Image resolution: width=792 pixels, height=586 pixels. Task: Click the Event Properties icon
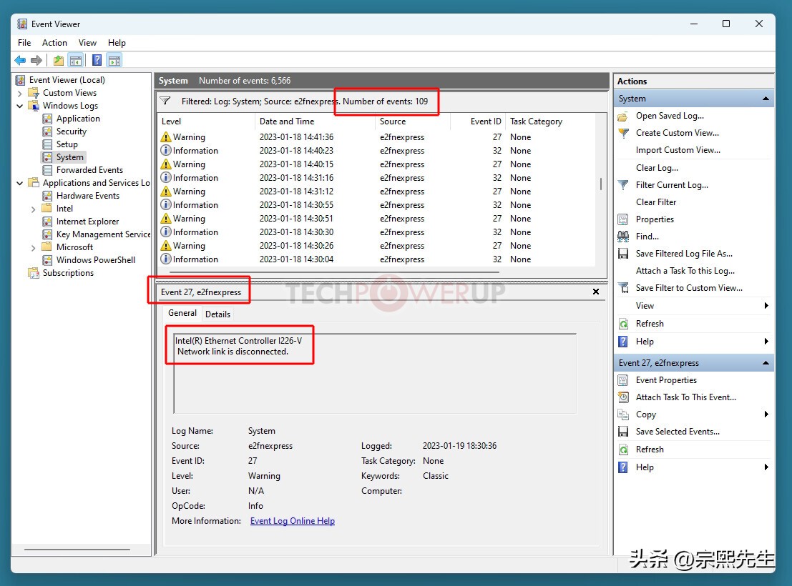tap(623, 380)
